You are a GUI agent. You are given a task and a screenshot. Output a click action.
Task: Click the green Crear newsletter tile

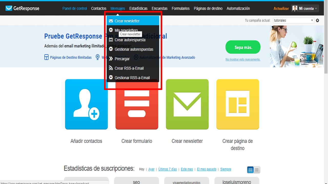pyautogui.click(x=187, y=104)
